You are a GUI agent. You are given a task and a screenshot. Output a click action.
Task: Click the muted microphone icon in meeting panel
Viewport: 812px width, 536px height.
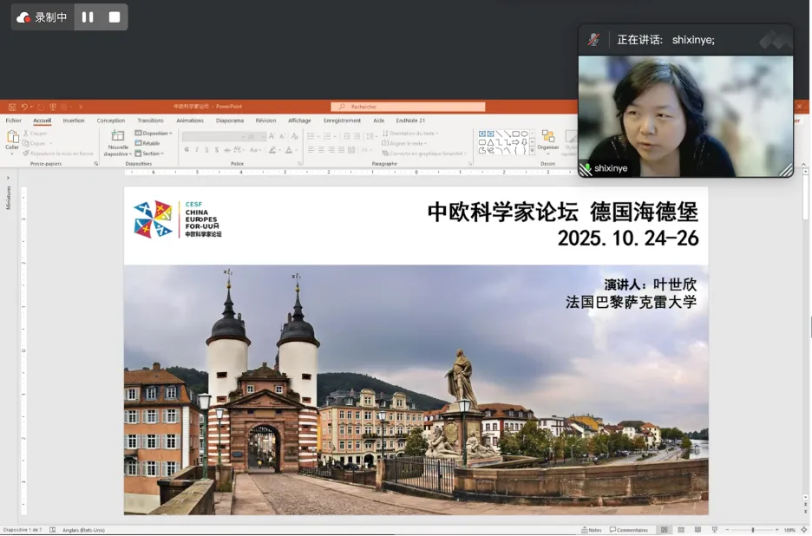[594, 40]
